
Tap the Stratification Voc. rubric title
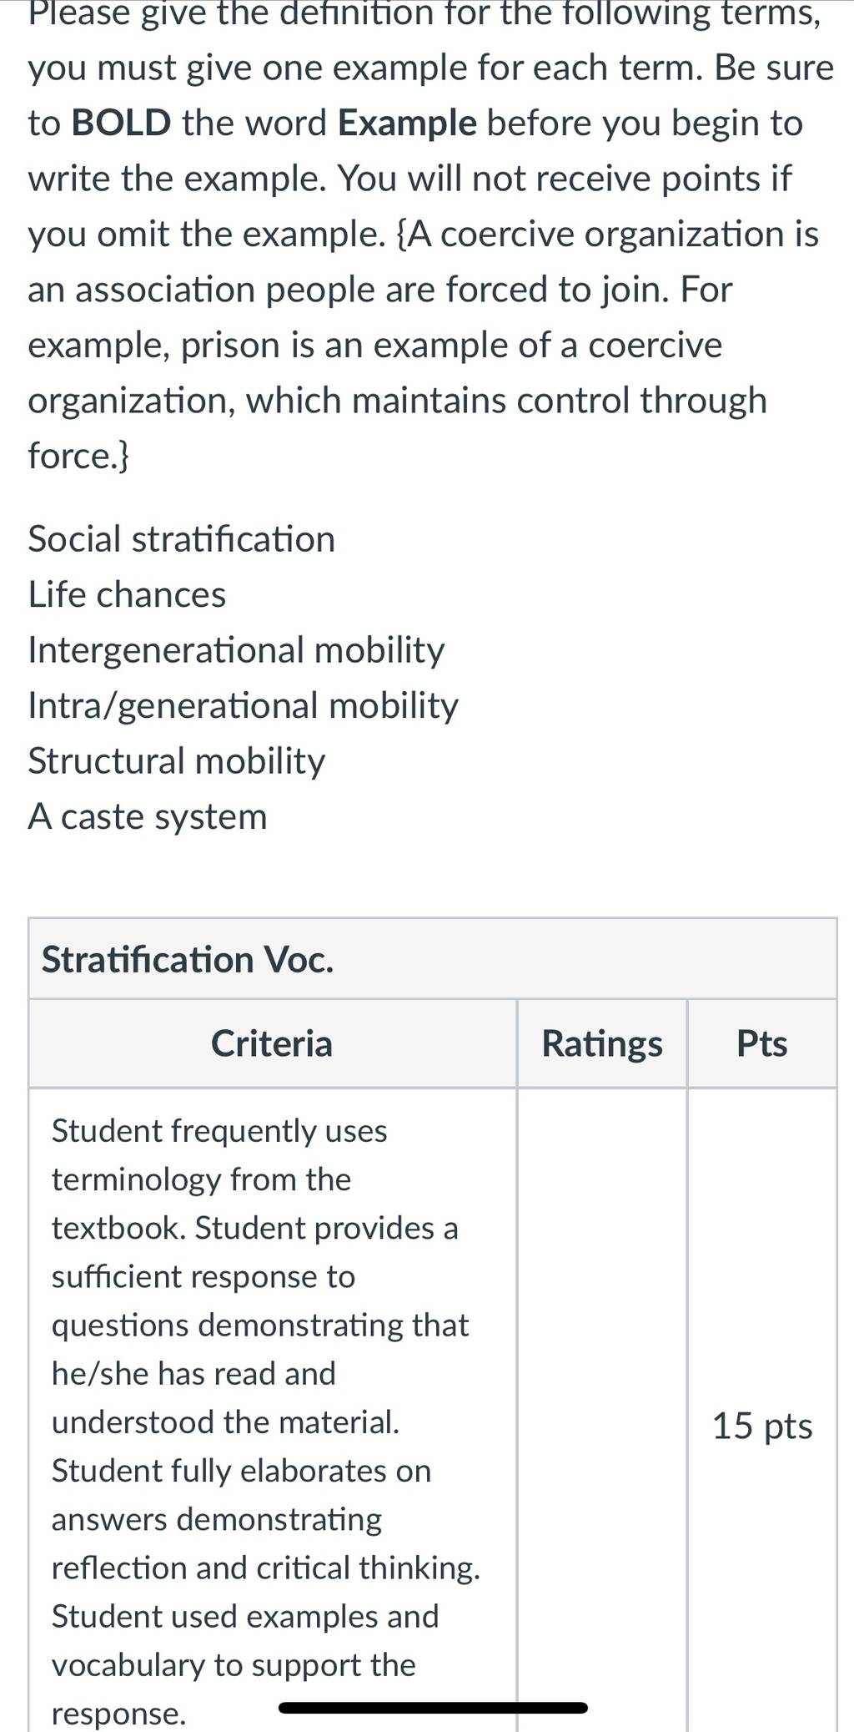point(188,960)
